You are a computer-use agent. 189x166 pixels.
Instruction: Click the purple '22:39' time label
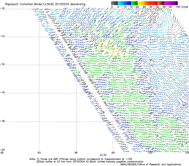(103, 155)
